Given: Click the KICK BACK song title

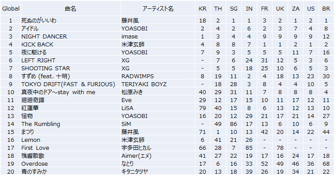Looking at the screenshot, I should (37, 45).
